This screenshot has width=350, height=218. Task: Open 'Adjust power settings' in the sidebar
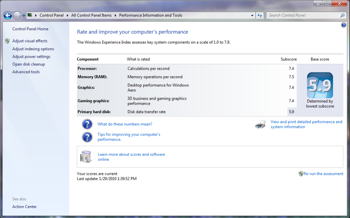[x=31, y=57]
